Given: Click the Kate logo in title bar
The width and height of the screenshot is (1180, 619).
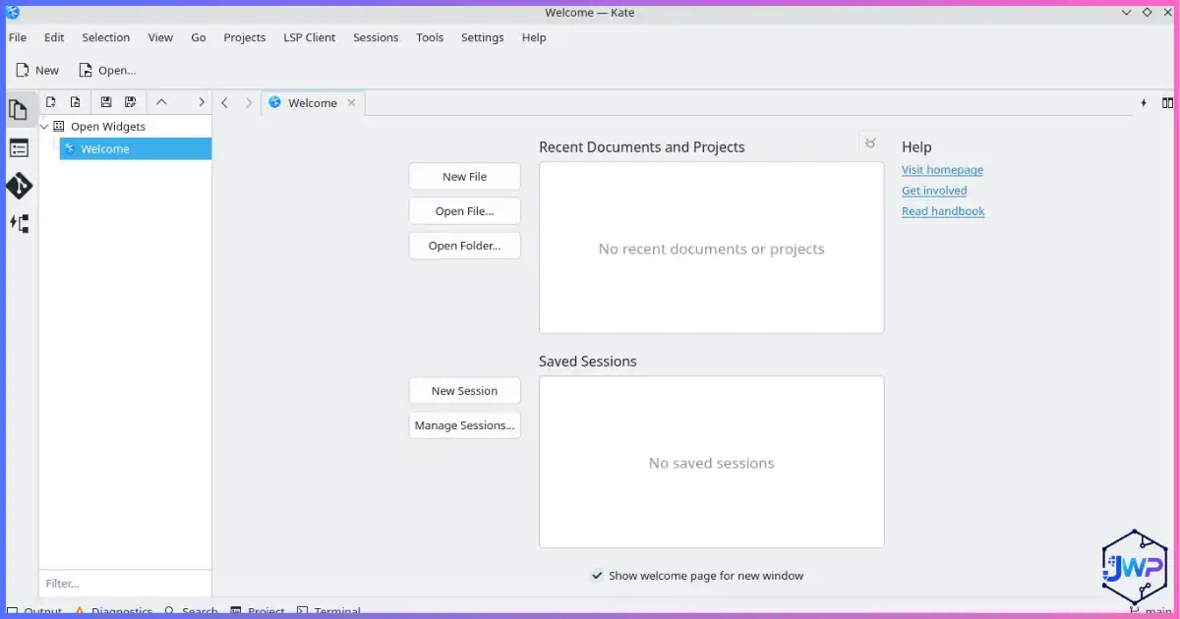Looking at the screenshot, I should [x=13, y=12].
